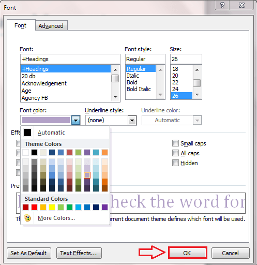Open the Underline color dropdown
Screen dimensions: 257x265
click(x=197, y=120)
